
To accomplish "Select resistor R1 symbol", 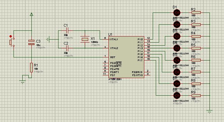I will [x=31, y=68].
